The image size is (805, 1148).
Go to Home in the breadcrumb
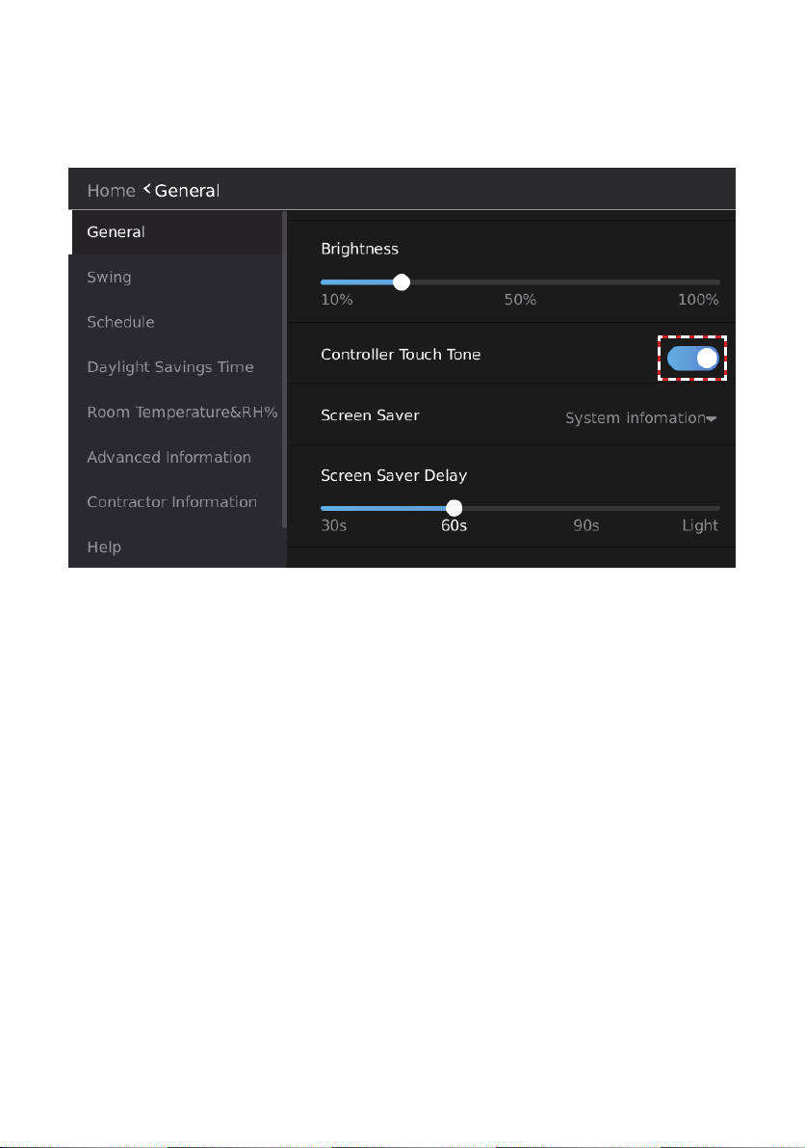point(111,190)
